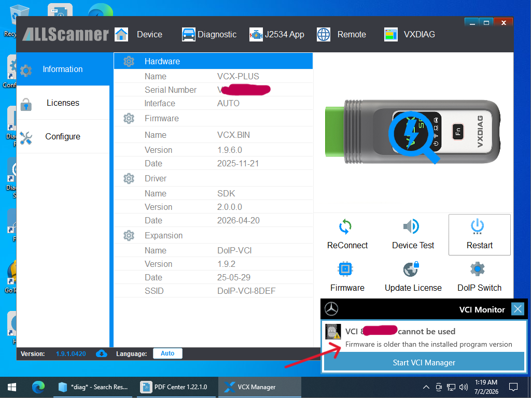
Task: Click the driver version 2.0.0.0
Action: click(x=230, y=207)
